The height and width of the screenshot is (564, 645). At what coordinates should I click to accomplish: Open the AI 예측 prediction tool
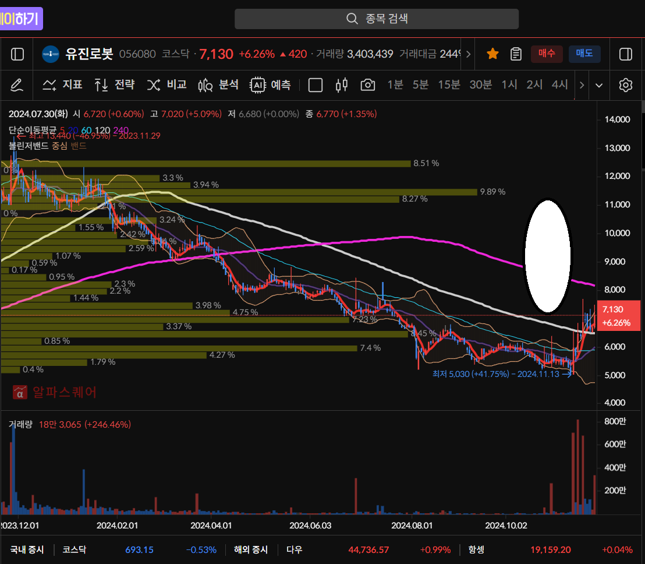coord(270,85)
